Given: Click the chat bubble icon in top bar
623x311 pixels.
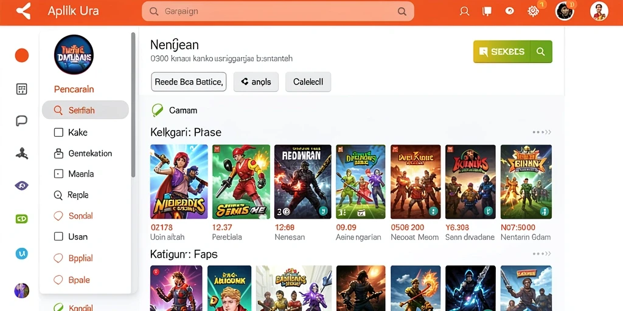Looking at the screenshot, I should tap(487, 12).
